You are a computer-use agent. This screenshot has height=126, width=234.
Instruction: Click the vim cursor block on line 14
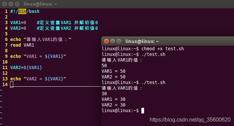click(x=12, y=84)
